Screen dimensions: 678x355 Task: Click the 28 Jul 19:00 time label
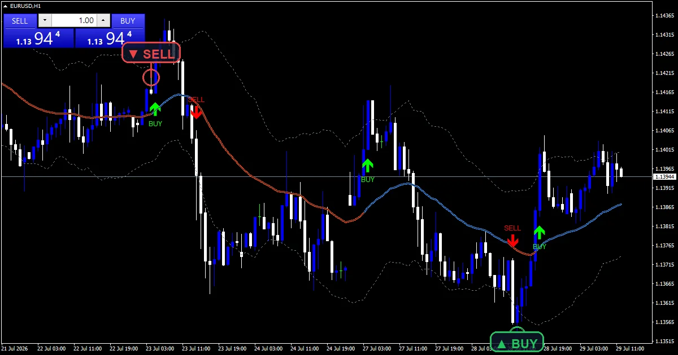558,349
